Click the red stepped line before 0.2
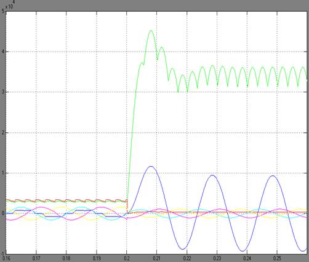 [x=66, y=200]
